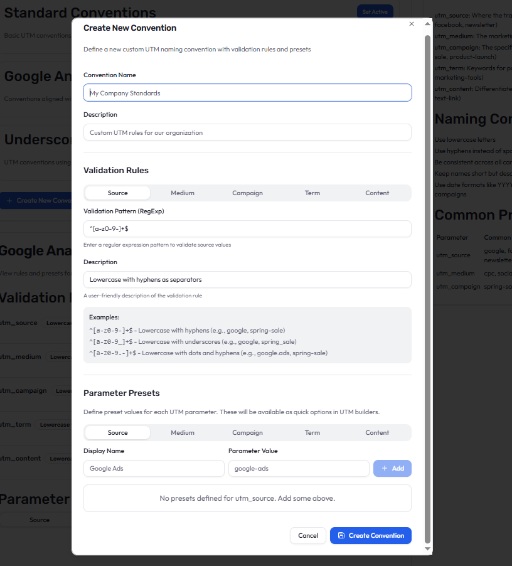
Task: Click the Validation Rules heading
Action: pyautogui.click(x=116, y=171)
